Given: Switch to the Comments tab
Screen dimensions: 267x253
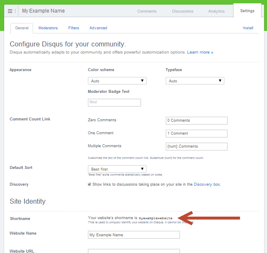Looking at the screenshot, I should 147,11.
